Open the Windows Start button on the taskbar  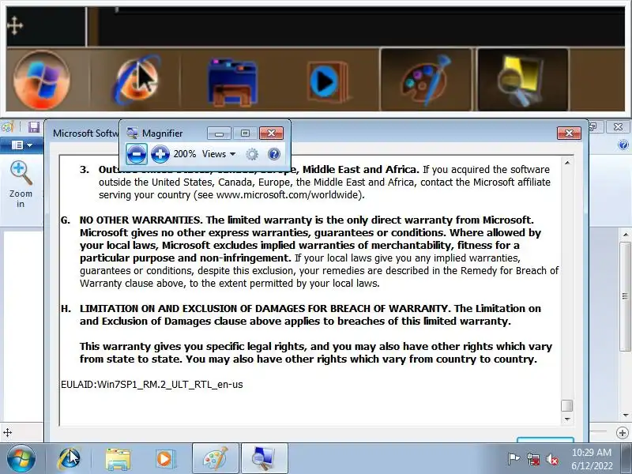[x=21, y=458]
